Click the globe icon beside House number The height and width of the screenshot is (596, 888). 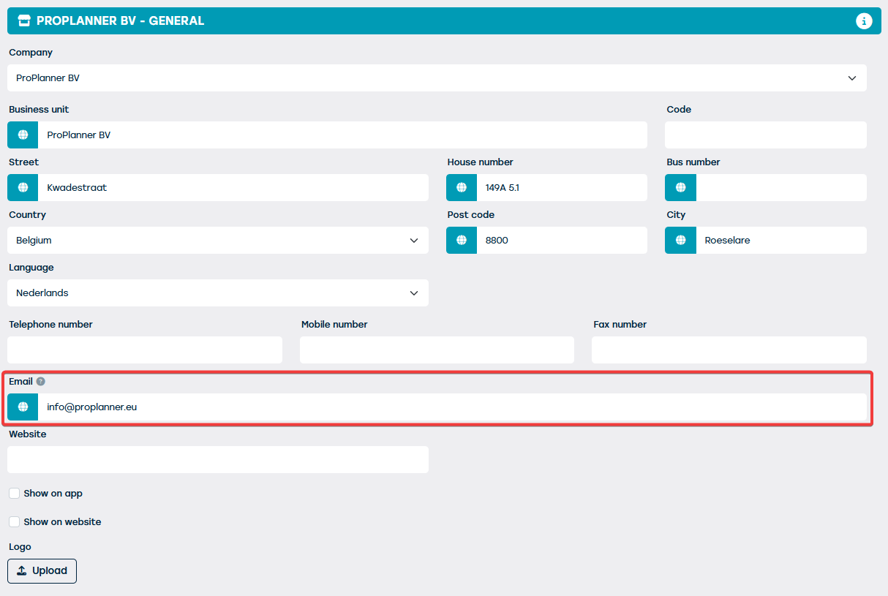(462, 188)
